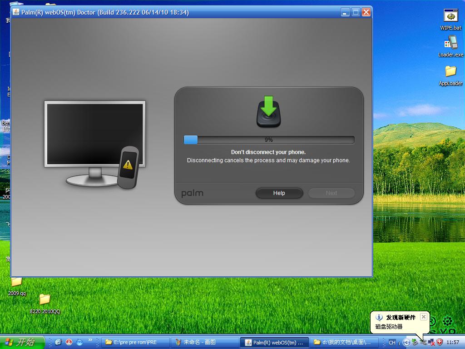
Task: Click the Help button
Action: 279,193
